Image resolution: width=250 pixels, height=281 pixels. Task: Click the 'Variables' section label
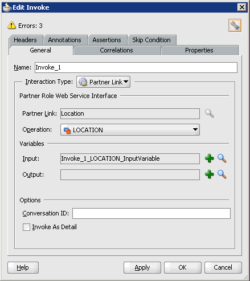click(x=32, y=144)
